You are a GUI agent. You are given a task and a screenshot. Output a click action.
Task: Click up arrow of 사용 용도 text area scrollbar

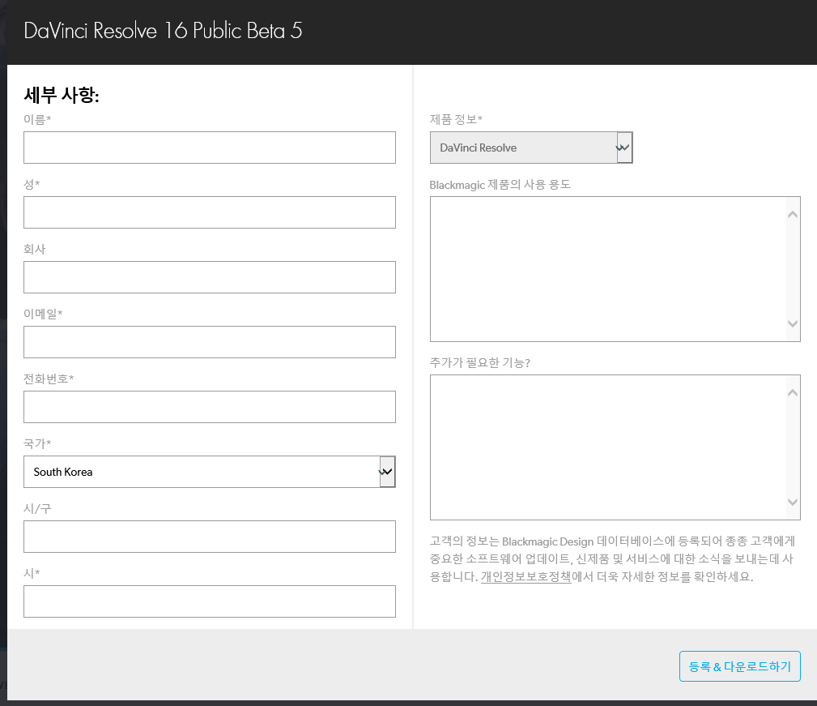[793, 214]
